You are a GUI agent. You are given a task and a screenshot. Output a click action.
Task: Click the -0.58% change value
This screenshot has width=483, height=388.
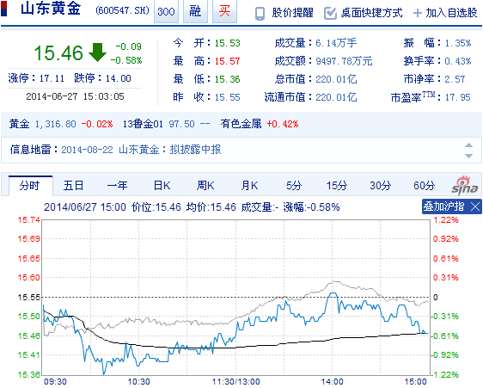(x=126, y=60)
